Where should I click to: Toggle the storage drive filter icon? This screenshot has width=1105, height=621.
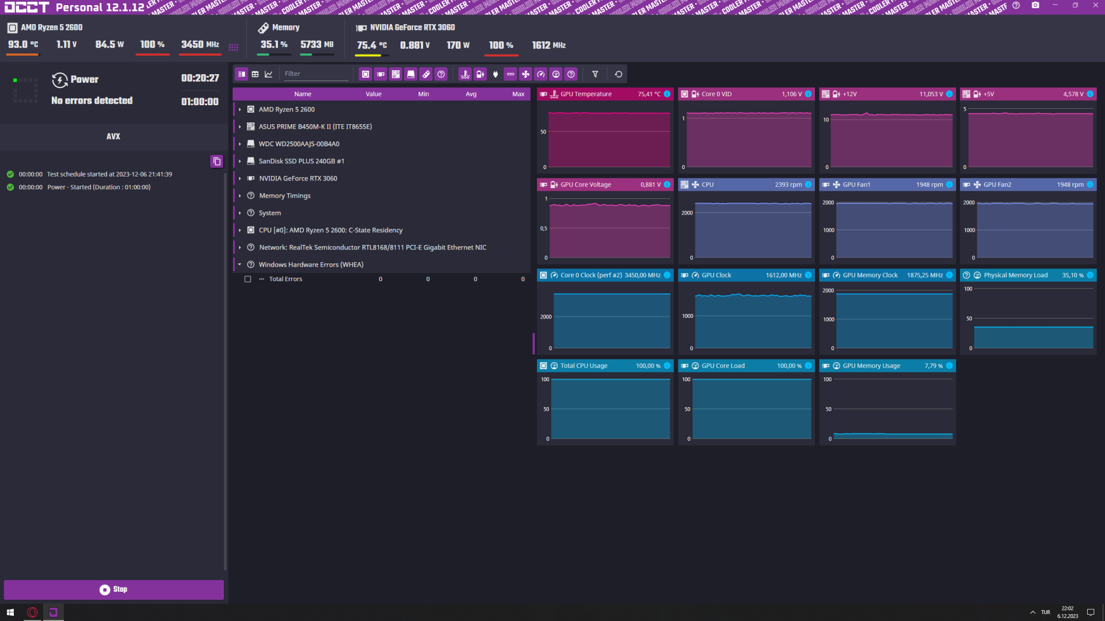pyautogui.click(x=411, y=74)
